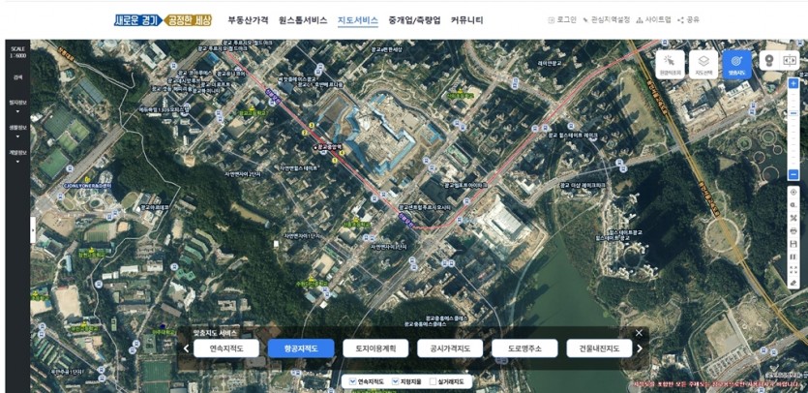The width and height of the screenshot is (808, 393).
Task: Zoom out with the minus button
Action: point(793,175)
